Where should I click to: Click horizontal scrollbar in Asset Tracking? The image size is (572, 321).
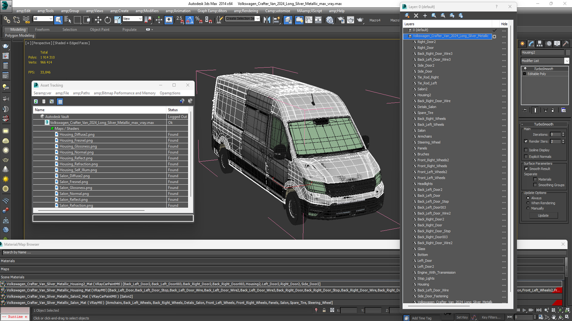(x=91, y=210)
